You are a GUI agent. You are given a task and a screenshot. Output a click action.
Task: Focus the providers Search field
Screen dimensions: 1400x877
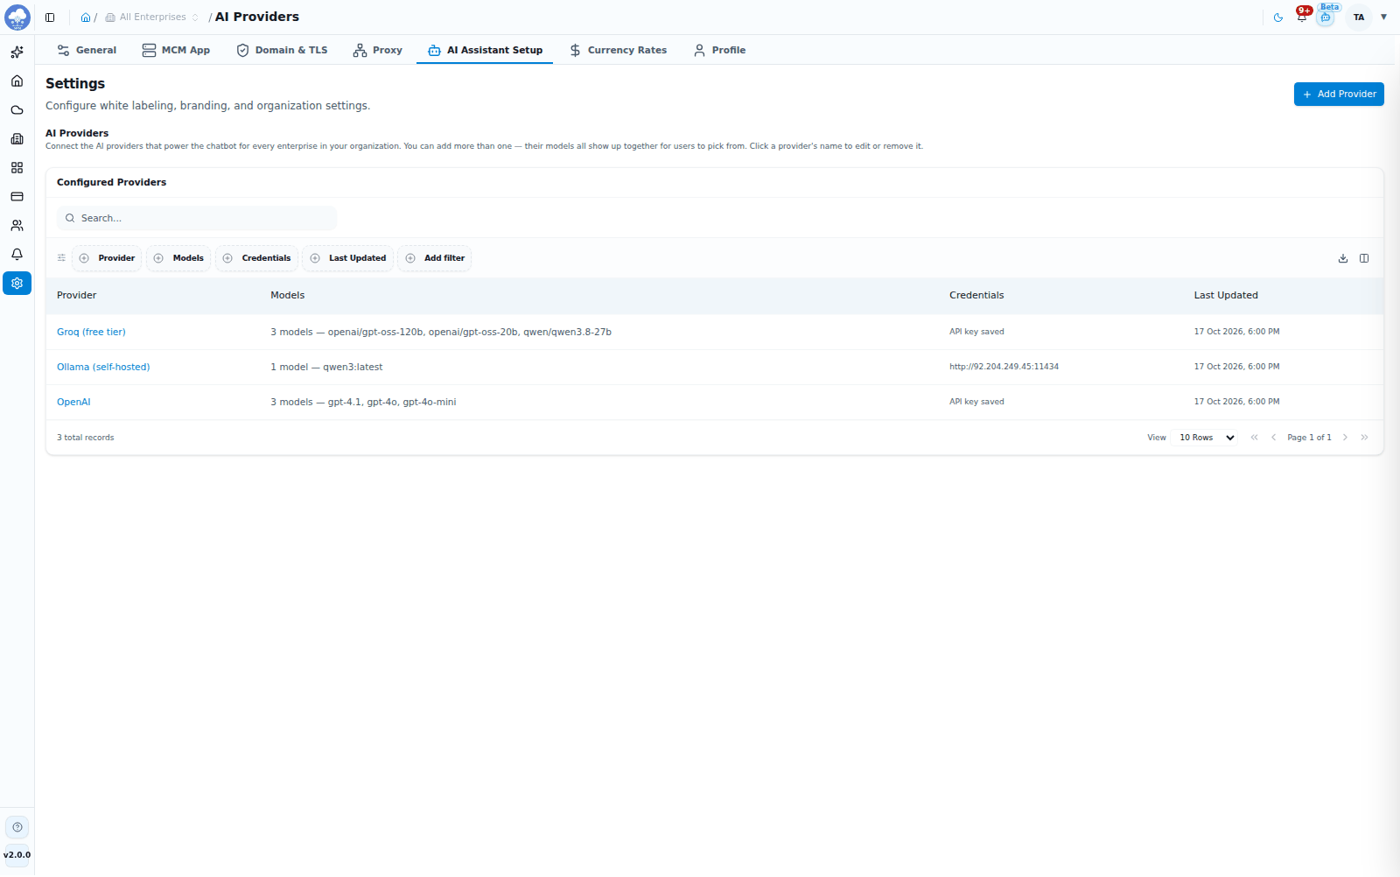point(197,219)
